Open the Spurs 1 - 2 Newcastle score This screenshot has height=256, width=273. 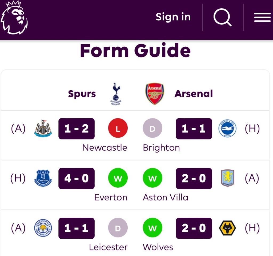click(x=77, y=129)
